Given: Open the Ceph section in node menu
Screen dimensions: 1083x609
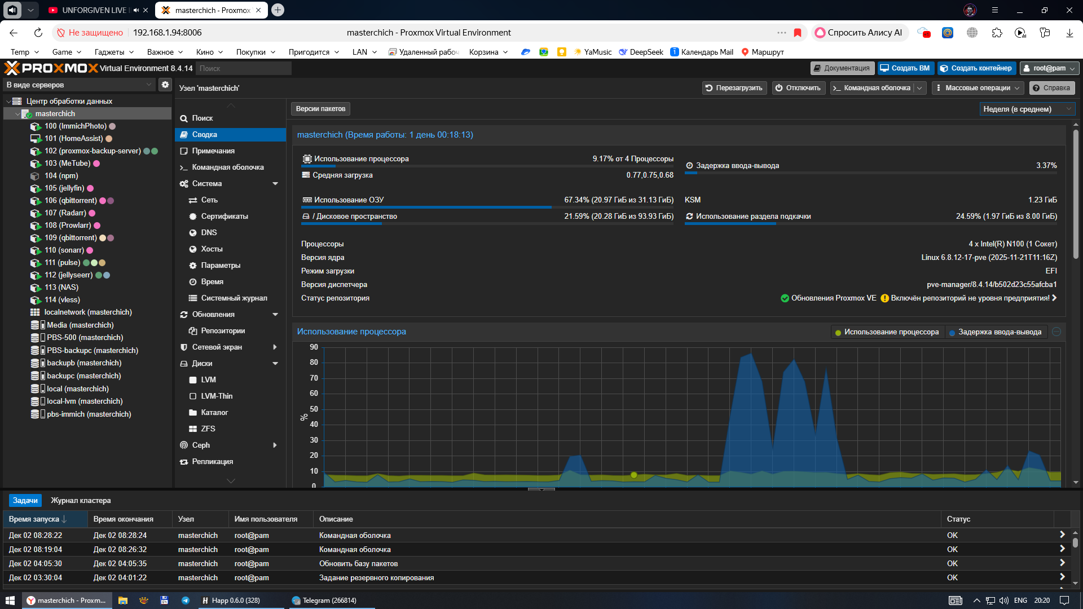Looking at the screenshot, I should (201, 445).
